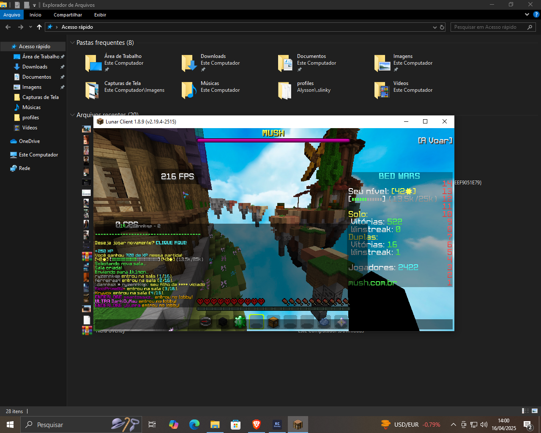Click the CLIQUE AQUI link in game chat

(x=171, y=243)
